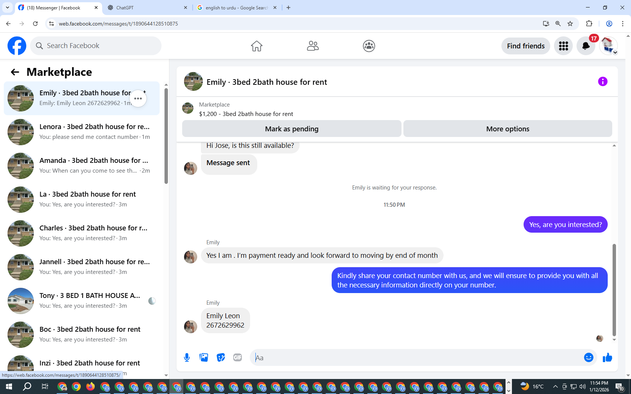
Task: Open the Chrome zoom indicator
Action: point(558,24)
